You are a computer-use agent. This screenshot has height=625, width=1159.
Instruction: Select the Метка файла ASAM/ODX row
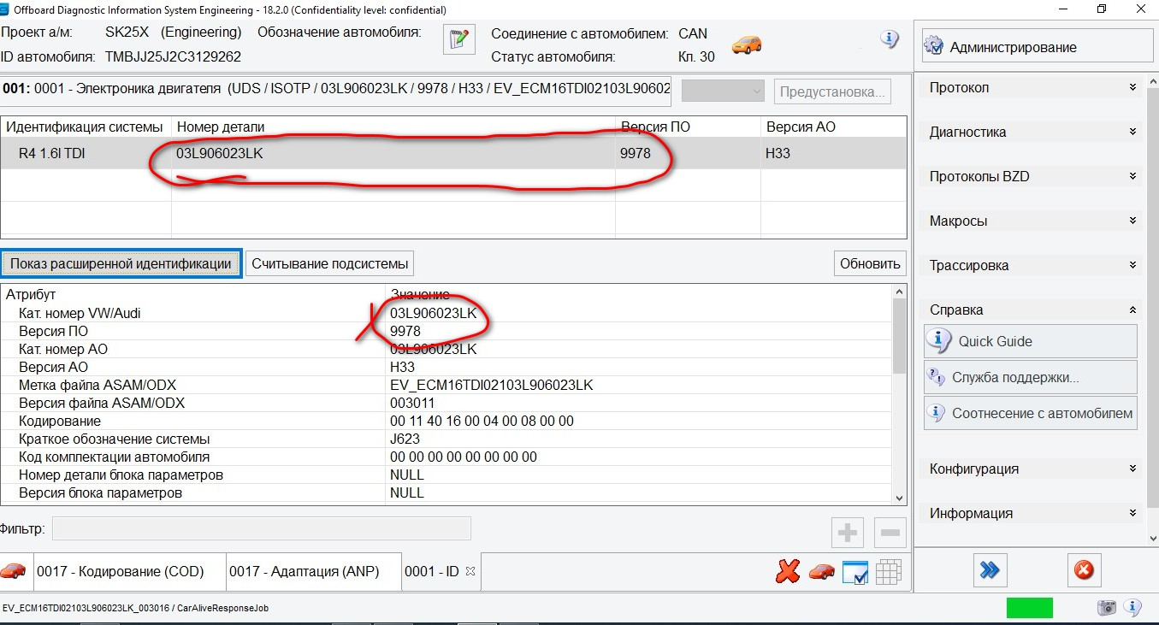446,385
